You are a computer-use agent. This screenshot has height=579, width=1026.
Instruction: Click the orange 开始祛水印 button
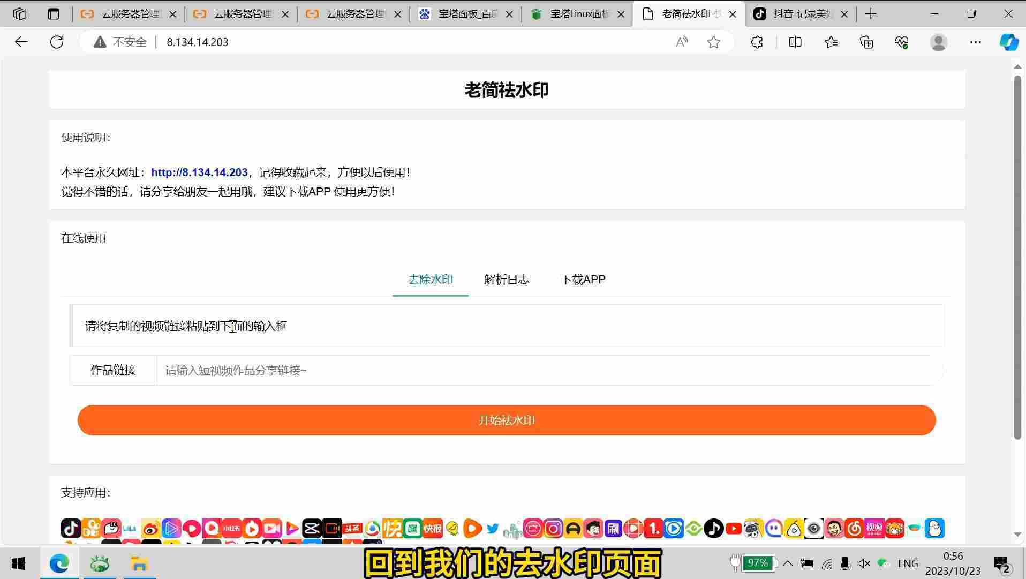point(507,420)
